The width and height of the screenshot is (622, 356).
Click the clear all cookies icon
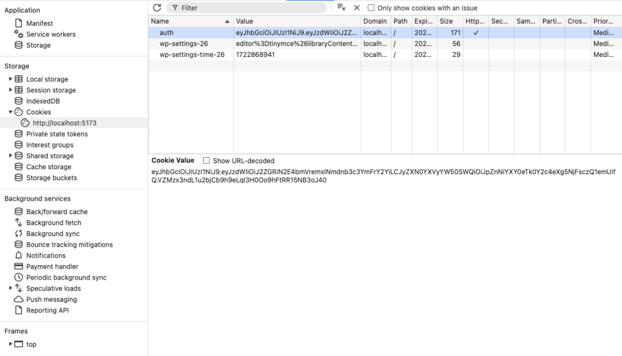click(x=341, y=8)
